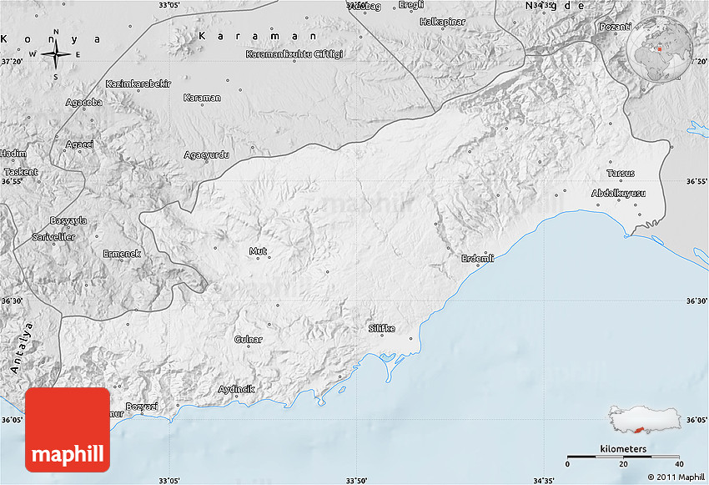Select the Agacyurdu village label
709x485 pixels.
(206, 154)
